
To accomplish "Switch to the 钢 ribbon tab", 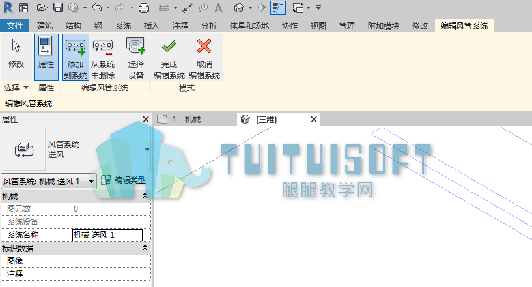I will pyautogui.click(x=98, y=26).
